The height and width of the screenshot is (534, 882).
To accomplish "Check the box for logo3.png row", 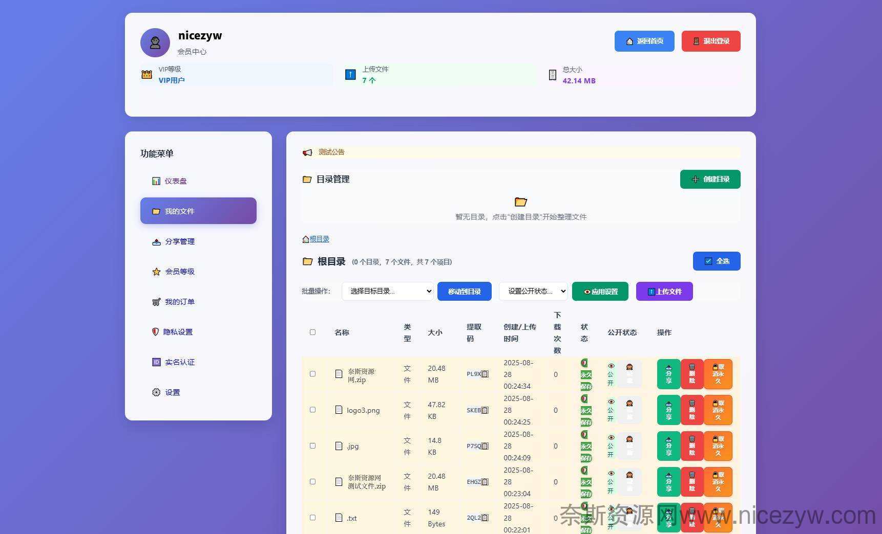I will 312,410.
